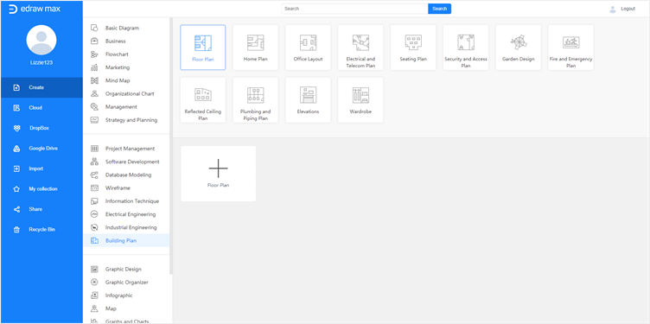Click the Mind Map category icon
The height and width of the screenshot is (324, 650).
tap(94, 81)
